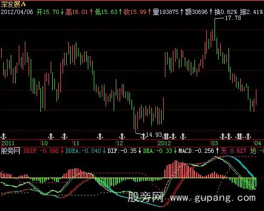This screenshot has height=211, width=264.
Task: Open the info marker just before the 11 label
Action: [64, 136]
